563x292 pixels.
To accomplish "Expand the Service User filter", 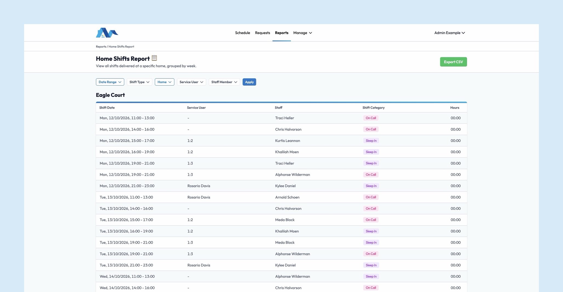I will click(x=191, y=82).
